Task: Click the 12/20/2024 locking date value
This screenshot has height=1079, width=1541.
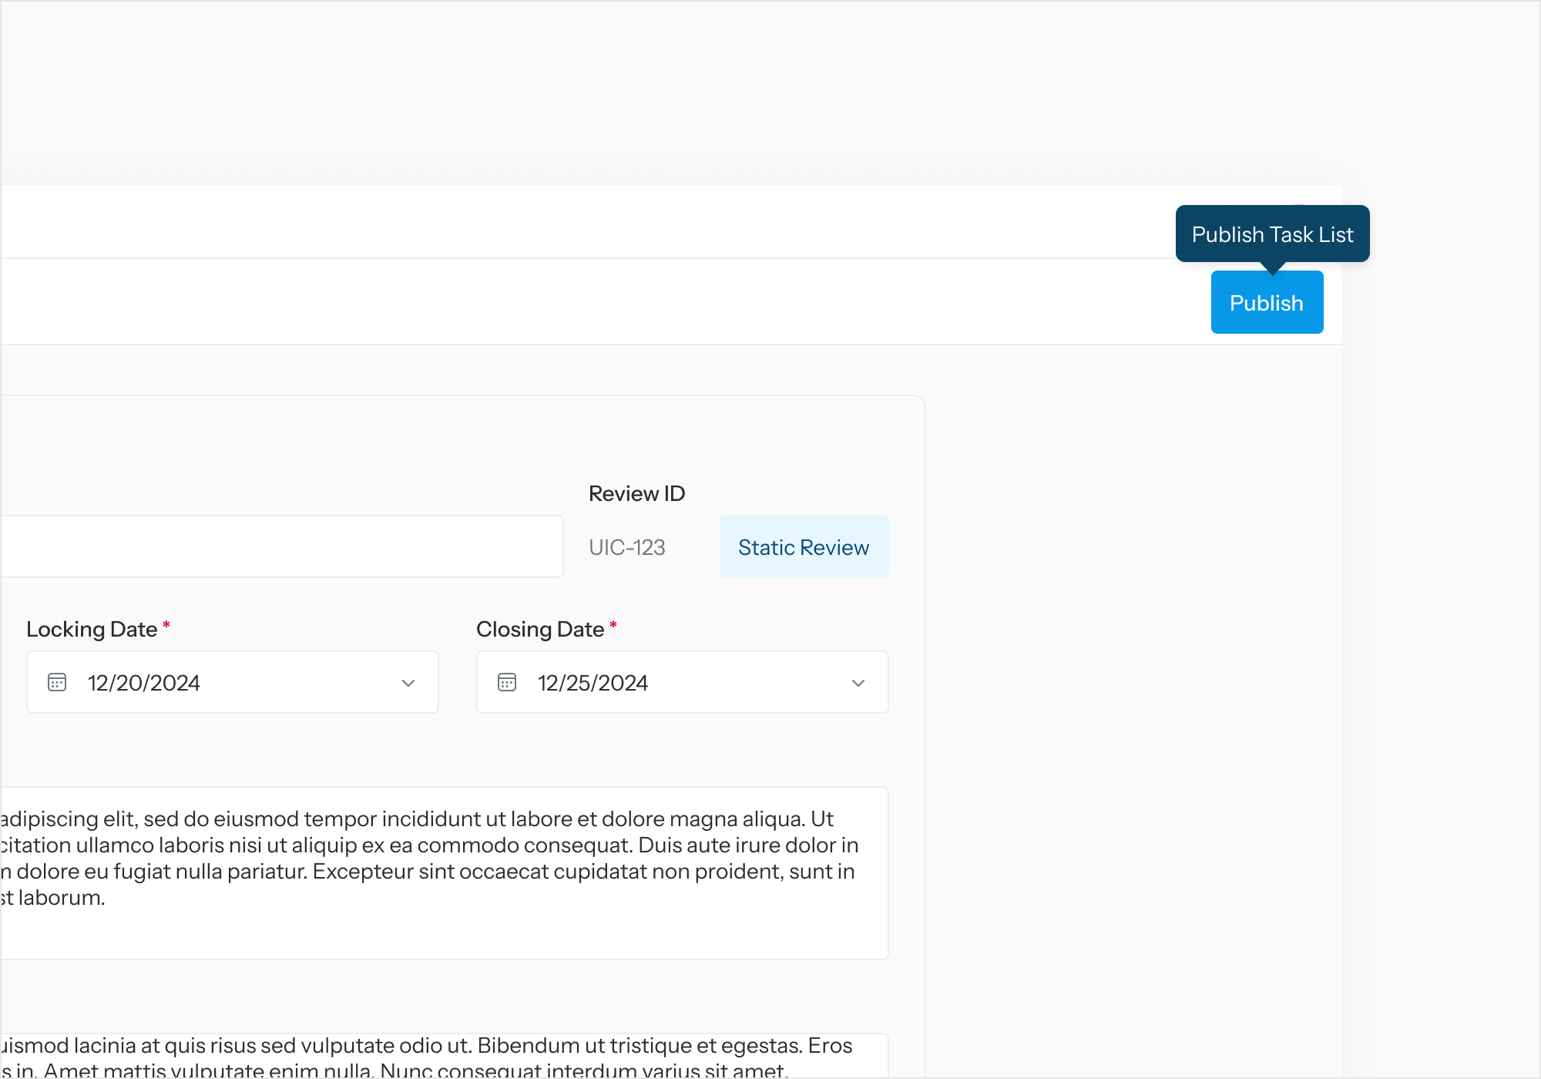Action: [x=144, y=683]
